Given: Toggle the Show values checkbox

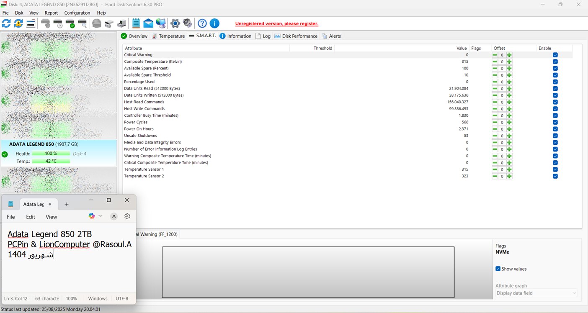Looking at the screenshot, I should tap(498, 269).
